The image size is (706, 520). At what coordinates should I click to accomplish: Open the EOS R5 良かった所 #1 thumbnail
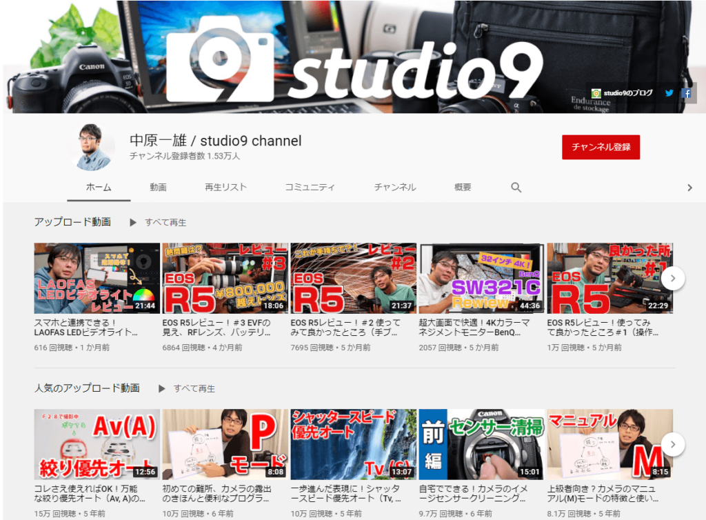point(610,278)
